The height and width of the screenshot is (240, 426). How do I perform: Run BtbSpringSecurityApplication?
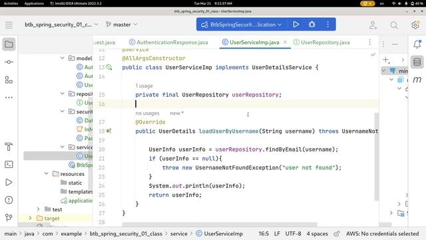tap(296, 25)
